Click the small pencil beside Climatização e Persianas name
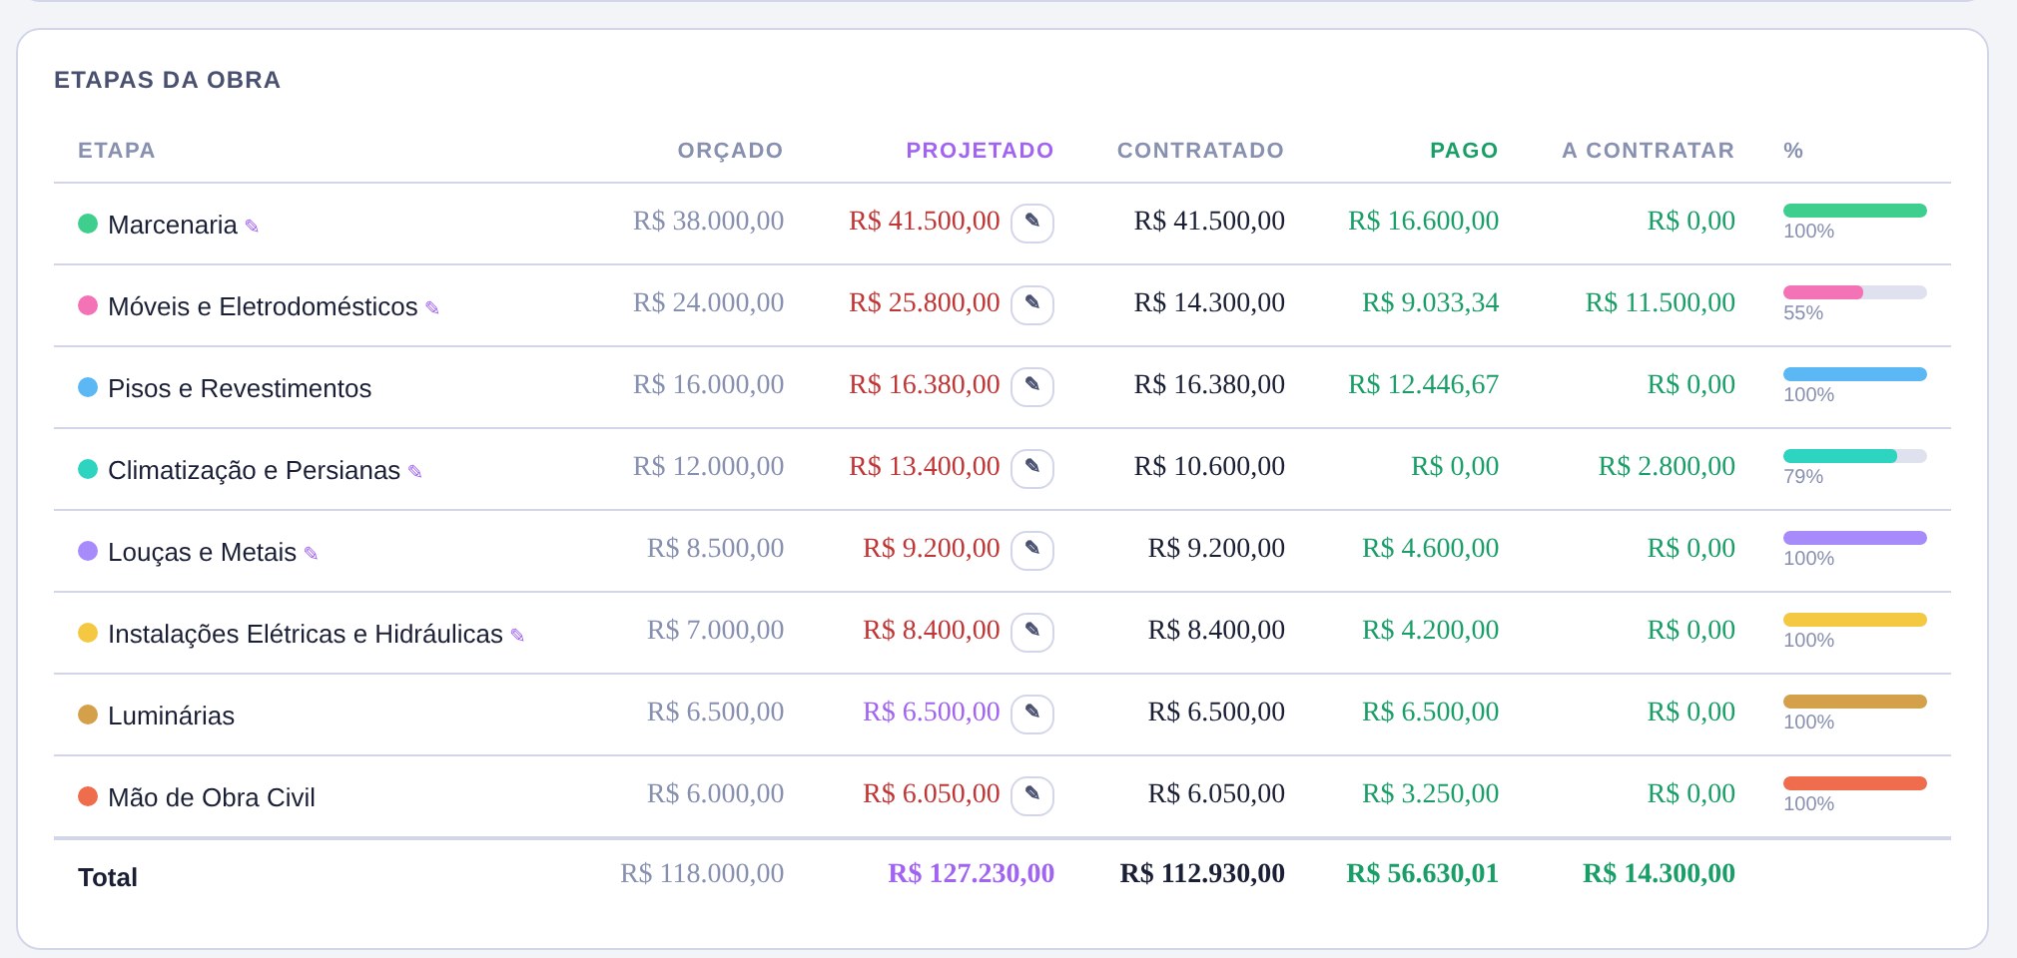Image resolution: width=2017 pixels, height=958 pixels. [415, 472]
